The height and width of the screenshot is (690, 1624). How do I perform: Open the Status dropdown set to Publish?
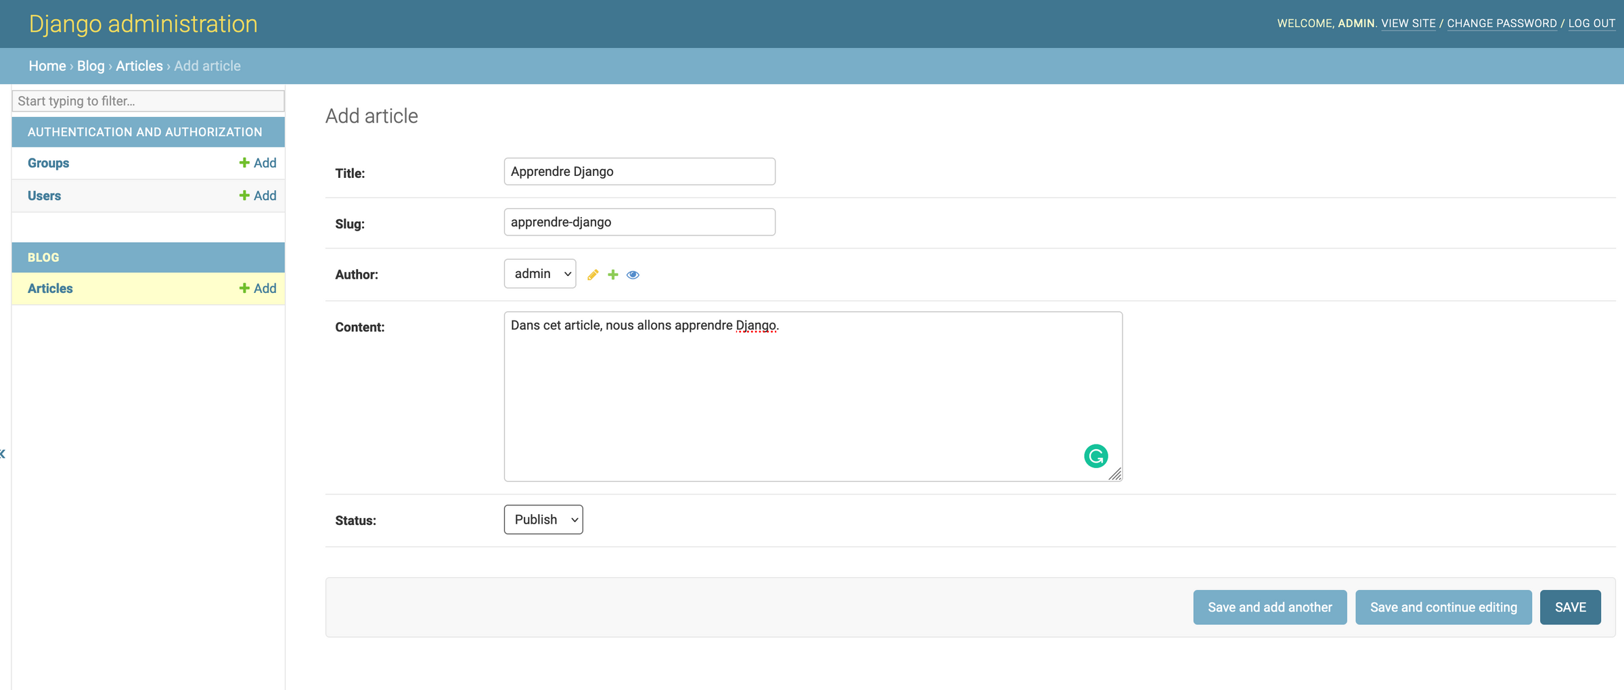(543, 519)
